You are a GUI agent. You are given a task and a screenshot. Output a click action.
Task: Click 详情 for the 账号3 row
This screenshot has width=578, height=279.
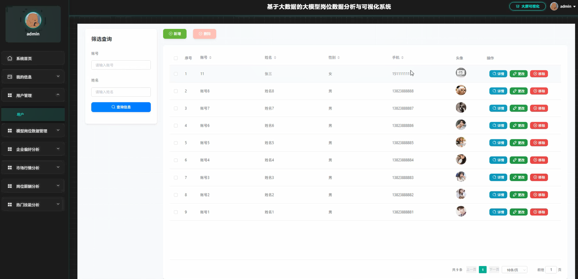[498, 177]
